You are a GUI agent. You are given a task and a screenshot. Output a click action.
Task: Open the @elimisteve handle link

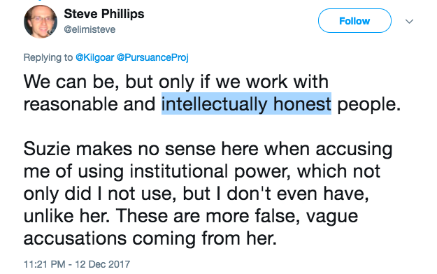pos(89,29)
